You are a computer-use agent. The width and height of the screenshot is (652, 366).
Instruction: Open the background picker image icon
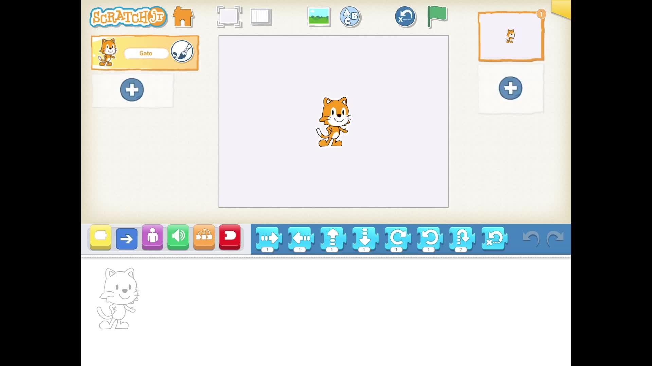click(319, 17)
